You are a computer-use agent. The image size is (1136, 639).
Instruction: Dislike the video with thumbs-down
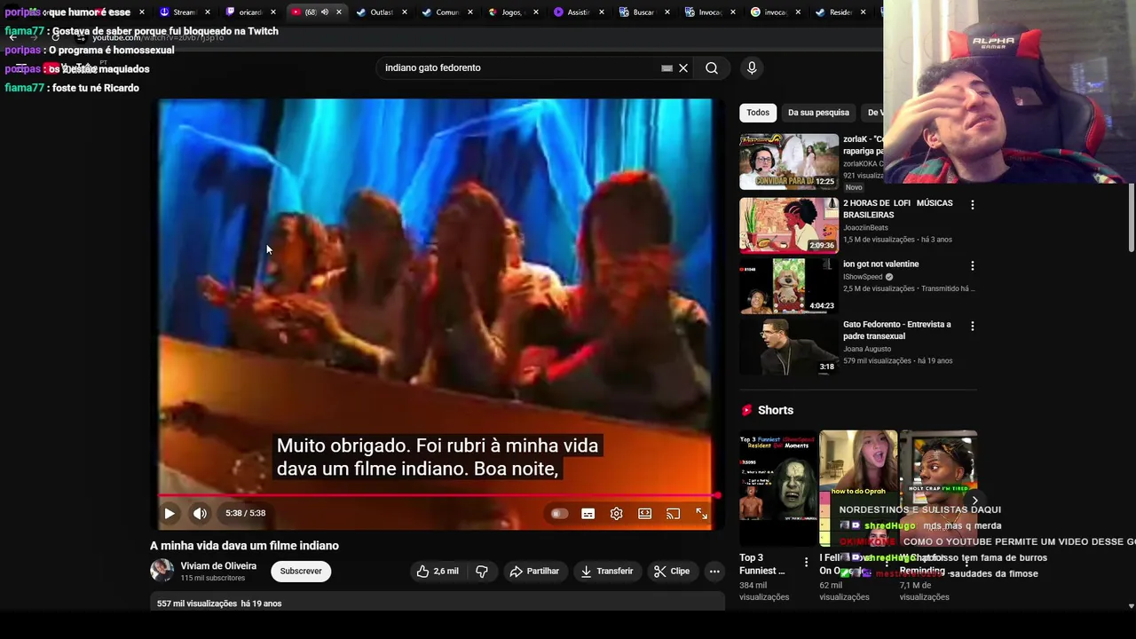482,572
